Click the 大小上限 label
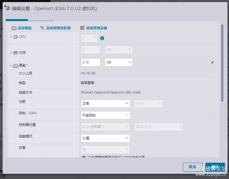Viewport: 229px width, 179px height. tap(26, 73)
